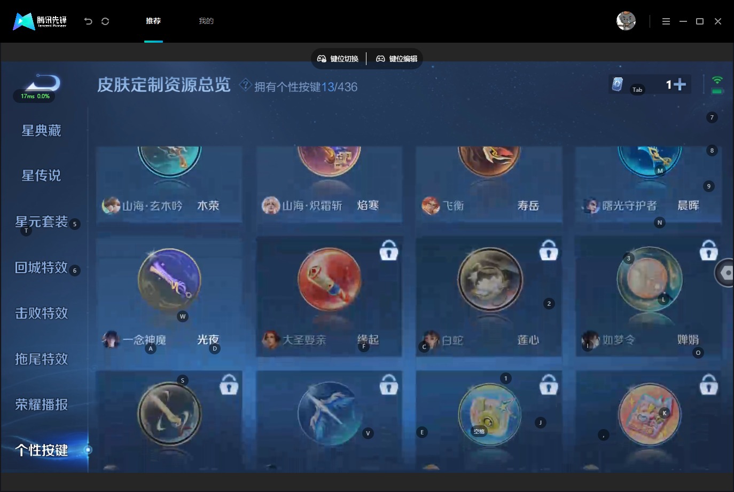Select 星传说 in the sidebar
Image resolution: width=734 pixels, height=492 pixels.
click(x=41, y=176)
